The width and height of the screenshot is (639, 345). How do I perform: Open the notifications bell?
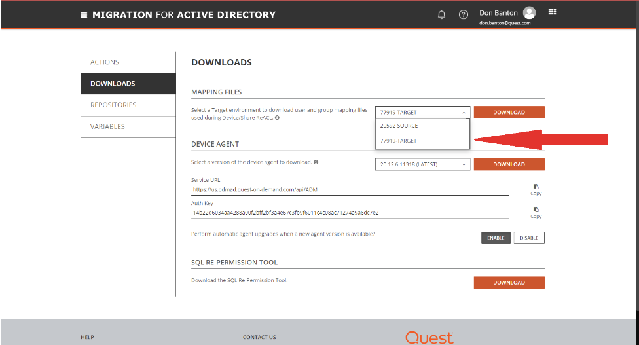[442, 14]
